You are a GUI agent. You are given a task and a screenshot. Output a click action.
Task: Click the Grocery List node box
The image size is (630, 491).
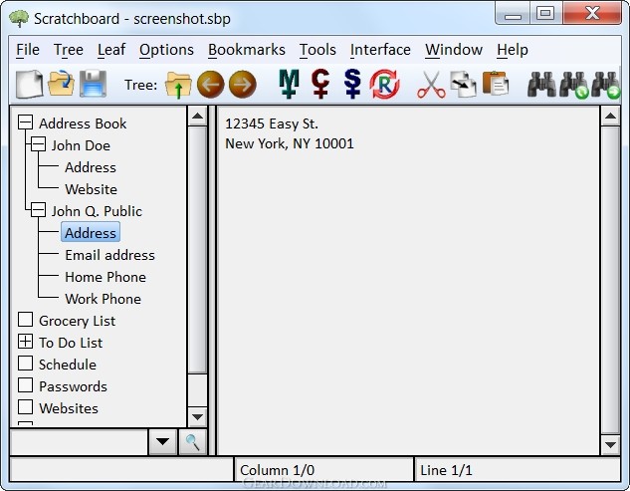[x=25, y=320]
